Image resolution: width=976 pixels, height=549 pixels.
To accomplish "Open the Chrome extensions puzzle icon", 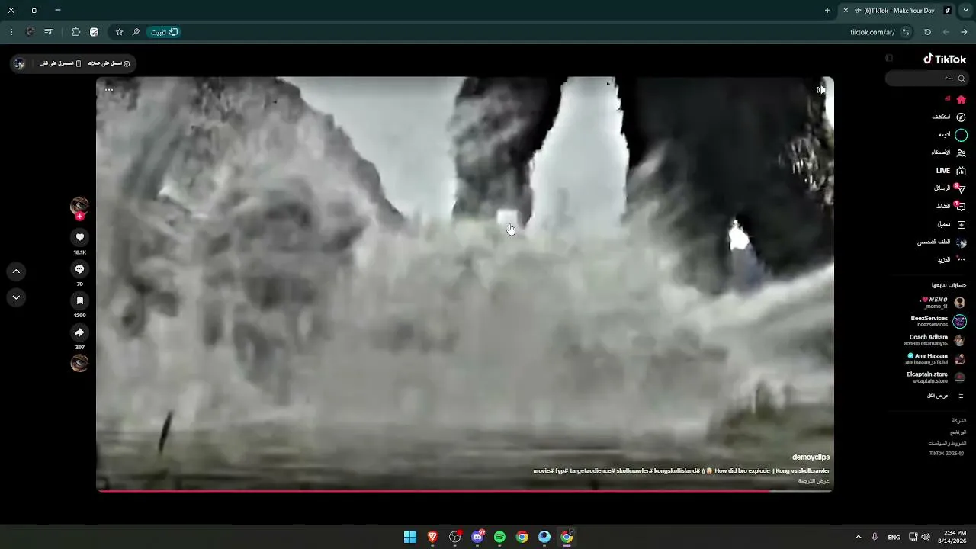I will click(75, 32).
